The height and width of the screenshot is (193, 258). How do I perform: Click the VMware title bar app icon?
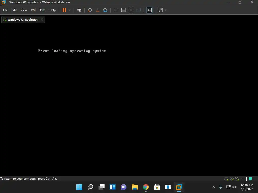click(x=4, y=2)
